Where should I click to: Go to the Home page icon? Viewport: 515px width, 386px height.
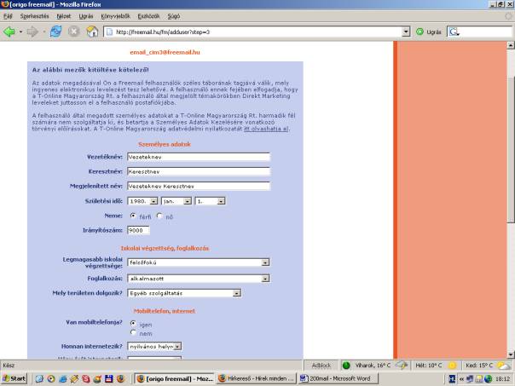click(92, 32)
